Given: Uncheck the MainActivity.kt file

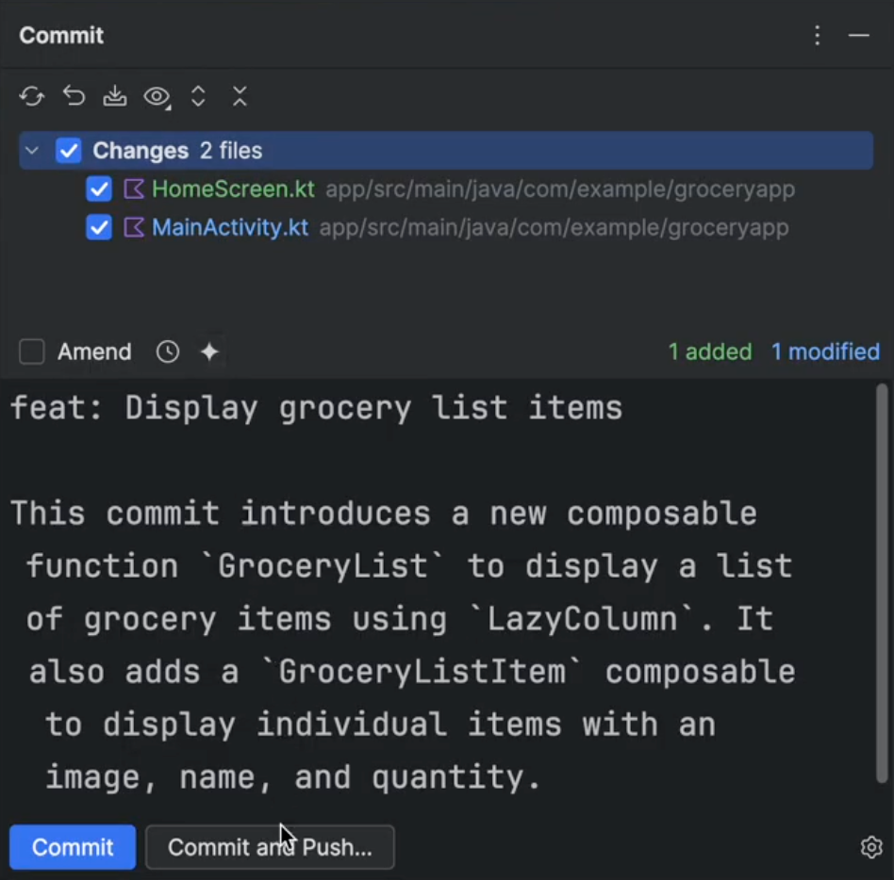Looking at the screenshot, I should click(x=99, y=227).
